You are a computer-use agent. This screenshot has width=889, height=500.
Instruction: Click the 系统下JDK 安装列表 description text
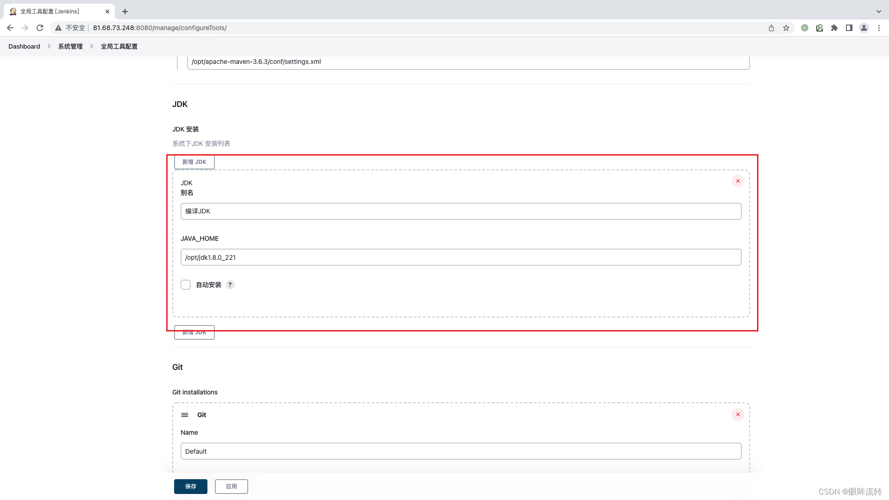201,144
